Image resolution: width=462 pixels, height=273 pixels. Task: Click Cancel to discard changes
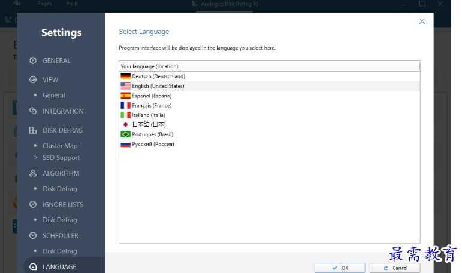395,268
